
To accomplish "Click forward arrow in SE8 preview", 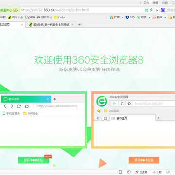I will 12,106.
